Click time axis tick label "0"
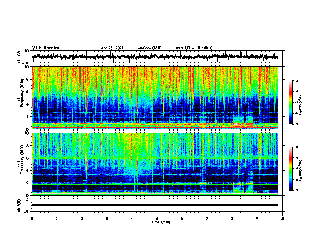Viewport: 318px width, 245px height. 32,219
